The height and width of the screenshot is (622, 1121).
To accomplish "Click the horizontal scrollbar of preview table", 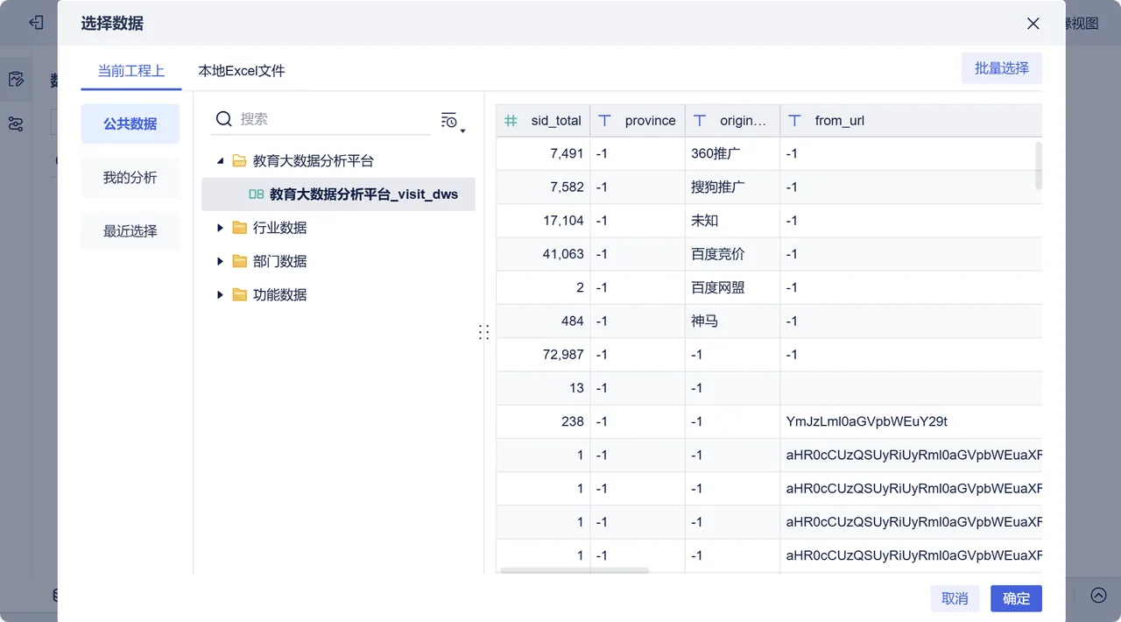I will (x=574, y=571).
